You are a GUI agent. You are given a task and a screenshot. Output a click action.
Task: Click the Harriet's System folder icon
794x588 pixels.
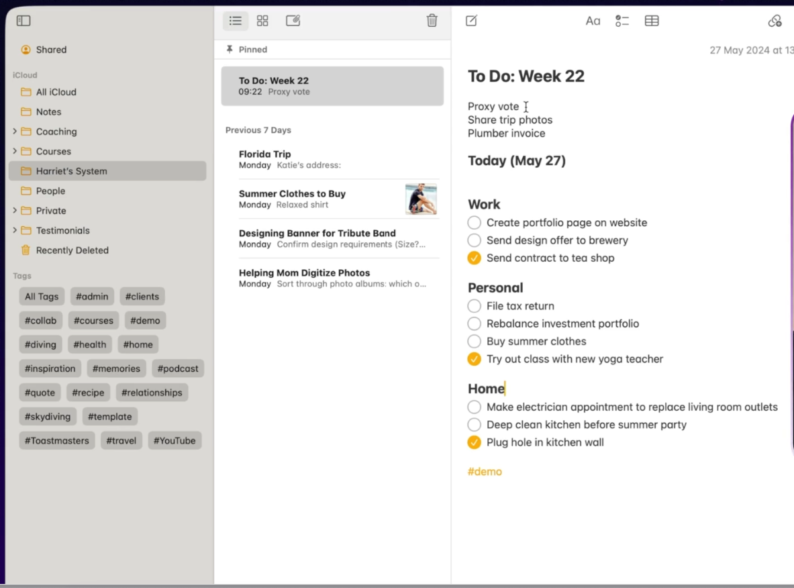[x=26, y=171]
